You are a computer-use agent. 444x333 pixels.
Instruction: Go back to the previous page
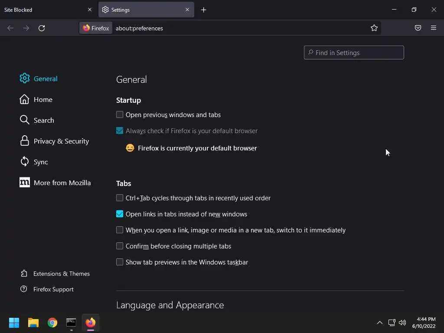[x=10, y=28]
